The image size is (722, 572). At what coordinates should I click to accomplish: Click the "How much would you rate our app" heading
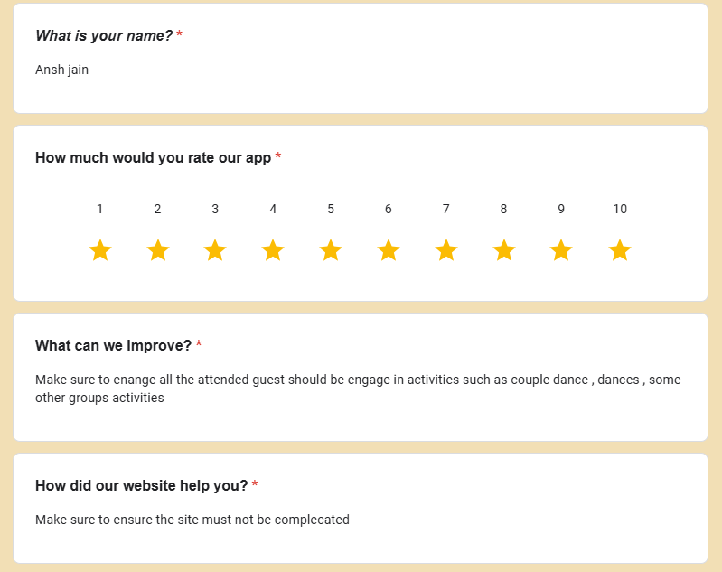[x=153, y=157]
